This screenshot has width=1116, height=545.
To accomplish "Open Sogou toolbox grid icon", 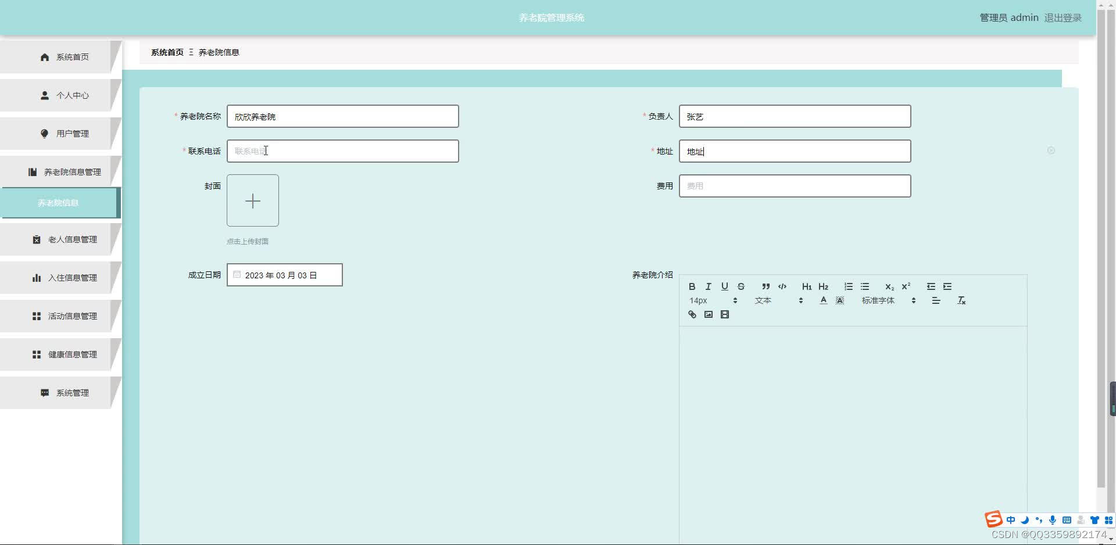I will [x=1108, y=520].
